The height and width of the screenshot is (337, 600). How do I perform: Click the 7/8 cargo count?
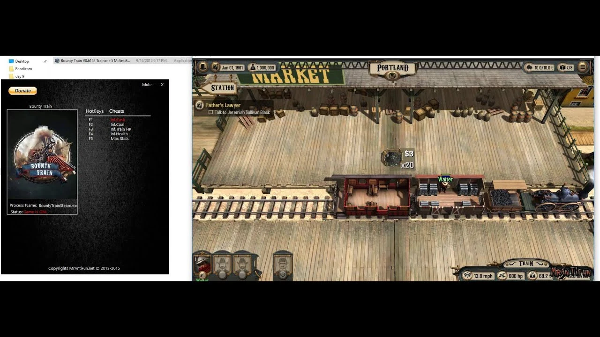(x=570, y=68)
